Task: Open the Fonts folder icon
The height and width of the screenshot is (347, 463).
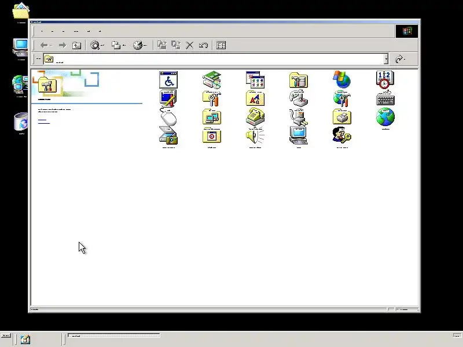Action: tap(255, 98)
